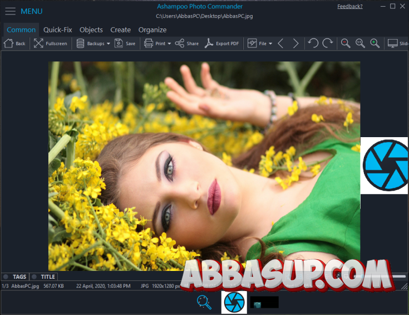Zoom out with the minus magnifier
The width and height of the screenshot is (409, 315).
[346, 43]
